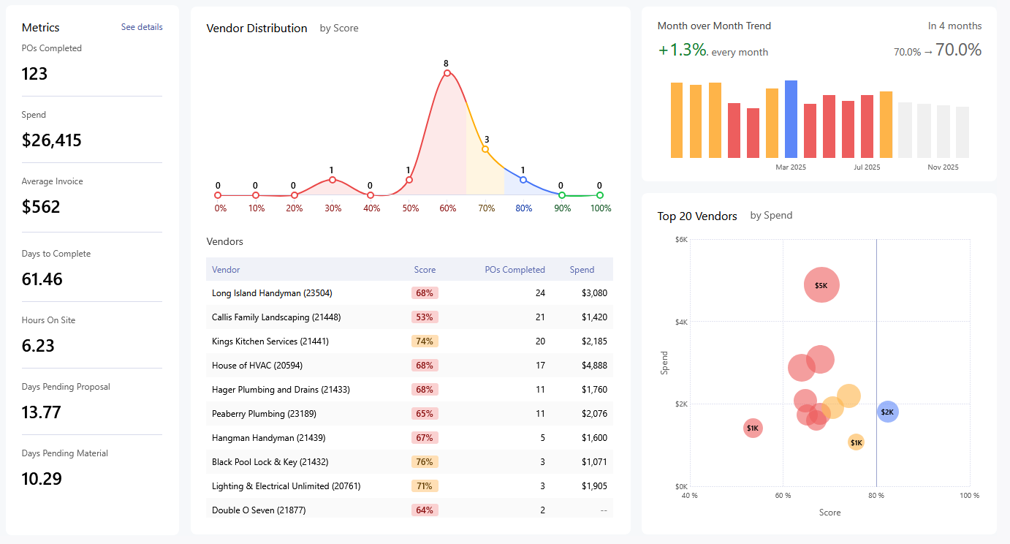The height and width of the screenshot is (544, 1010).
Task: Click the 53% score badge for Callis Family Landscaping
Action: coord(425,317)
